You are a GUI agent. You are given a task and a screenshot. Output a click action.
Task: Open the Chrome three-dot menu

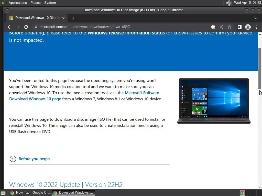tap(256, 27)
